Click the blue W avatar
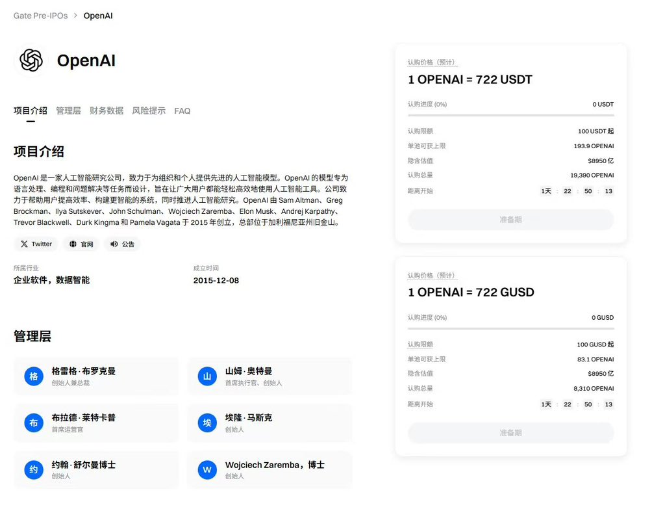This screenshot has height=507, width=665. (x=207, y=470)
